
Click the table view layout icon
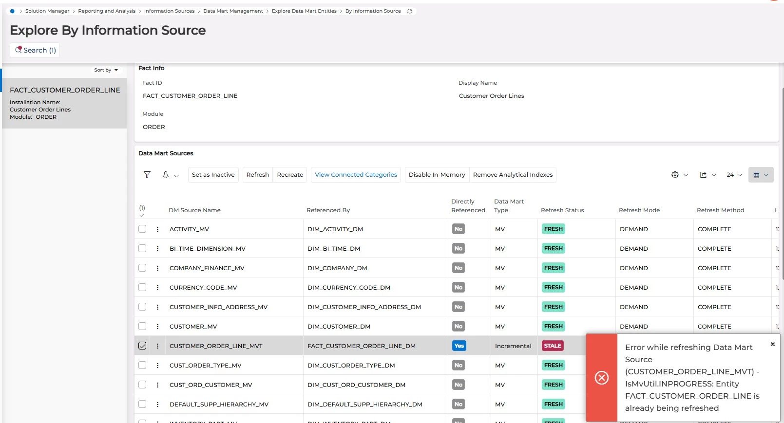point(756,175)
